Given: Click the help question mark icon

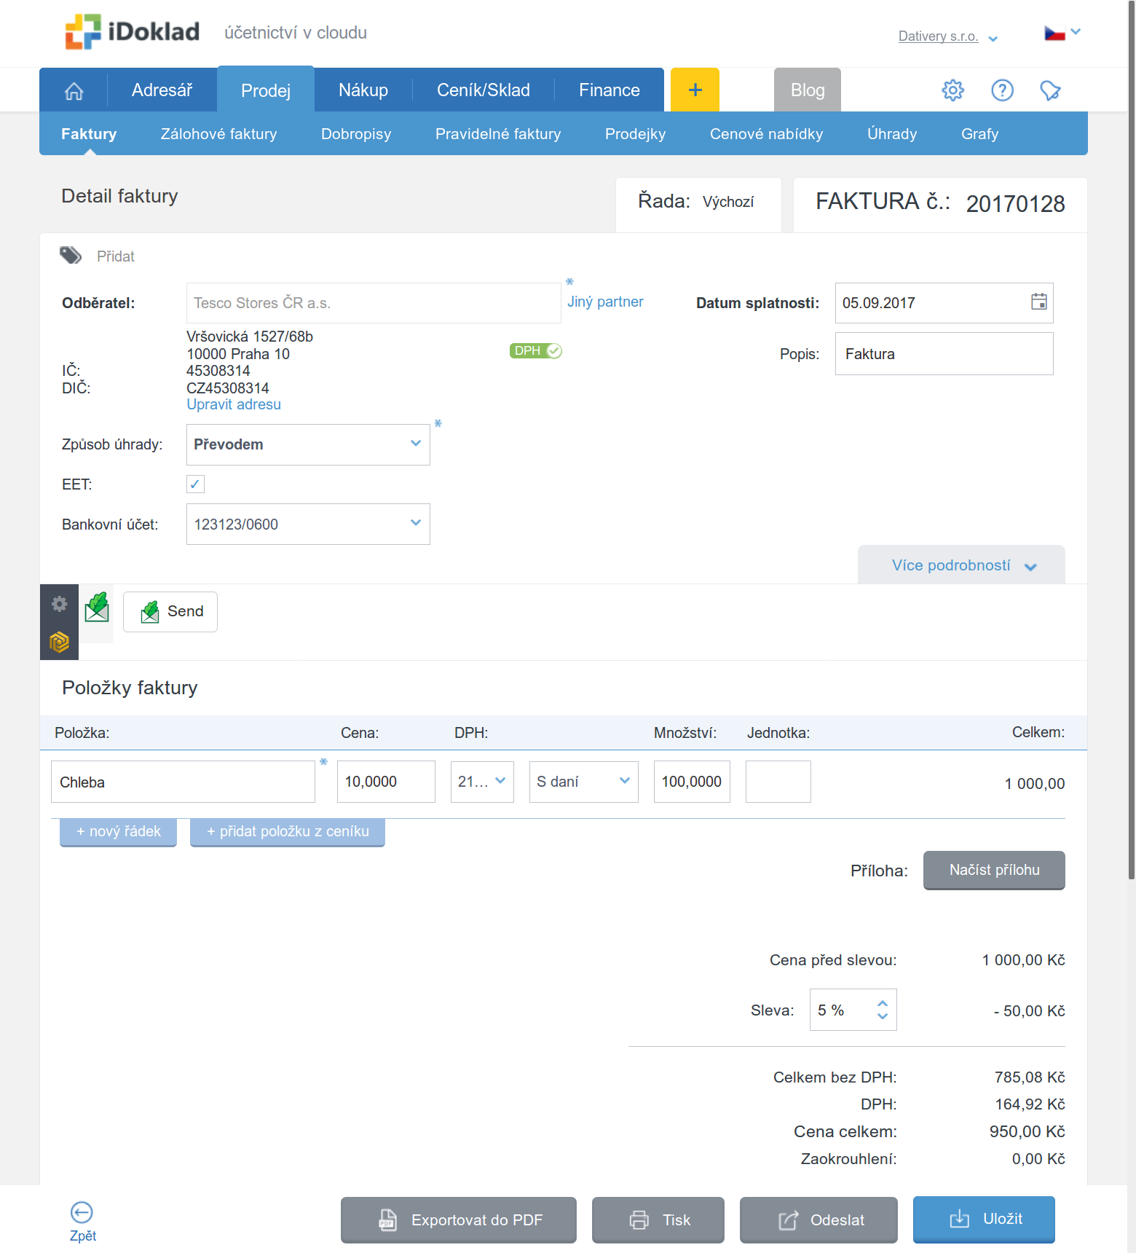Looking at the screenshot, I should point(1002,90).
